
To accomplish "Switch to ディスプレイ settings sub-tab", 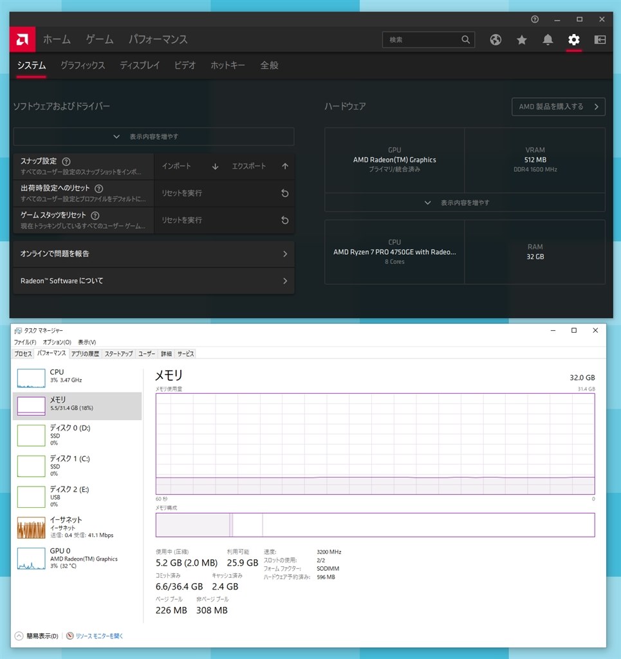I will 140,66.
